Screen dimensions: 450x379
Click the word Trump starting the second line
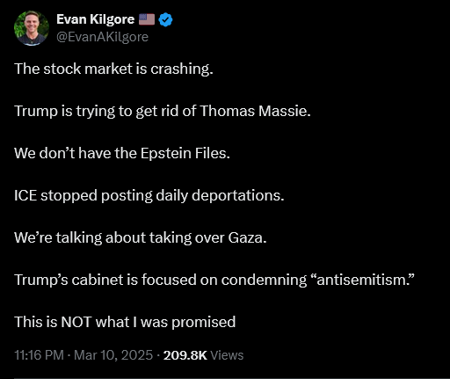point(36,111)
